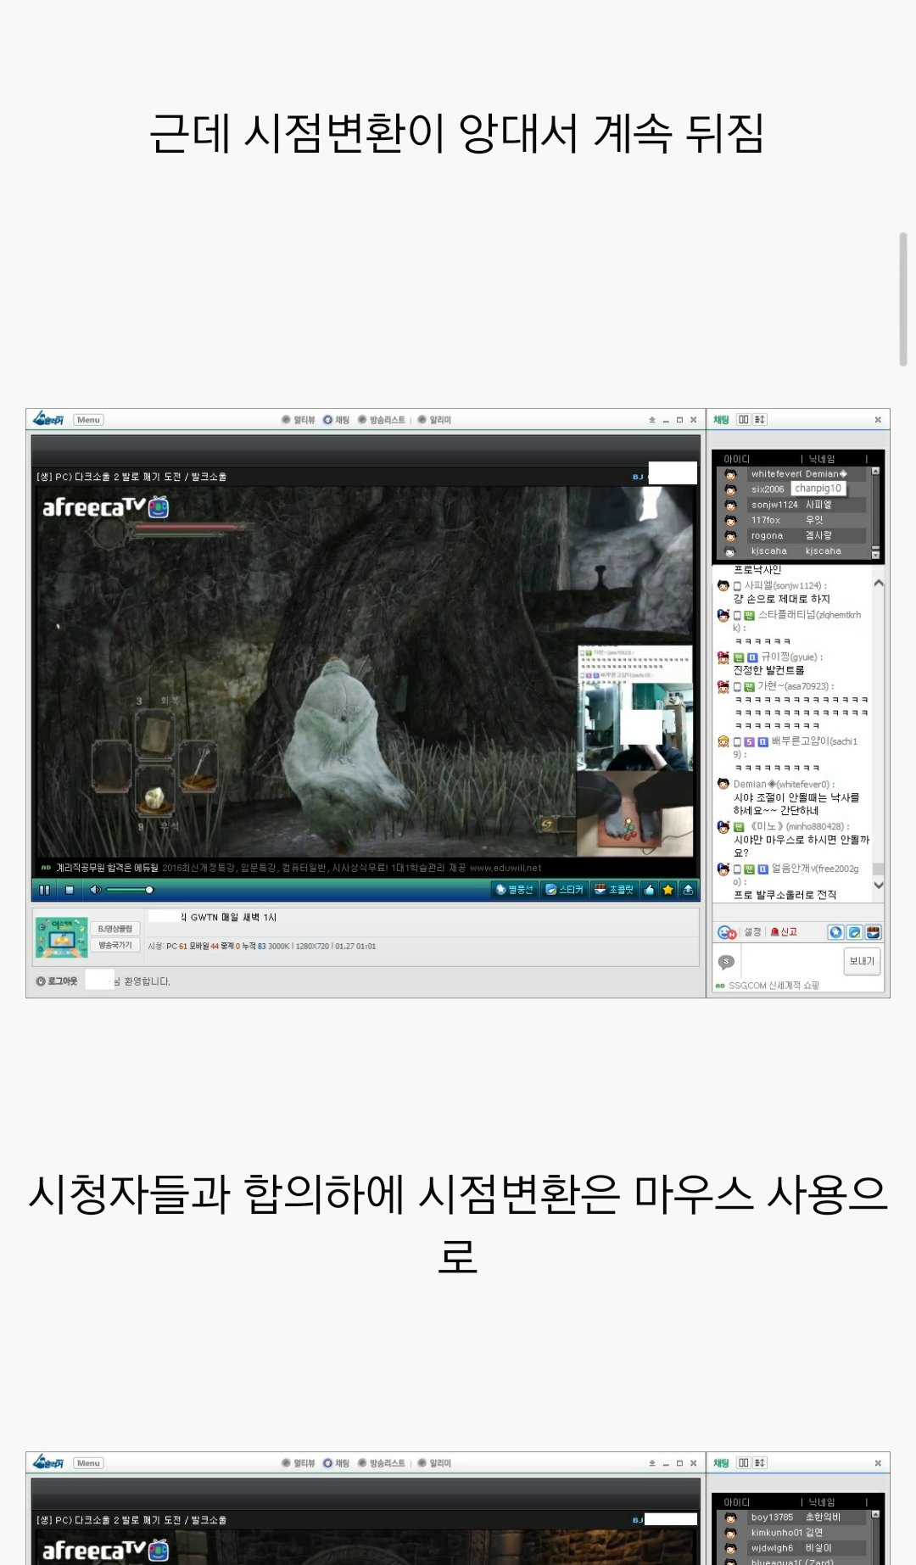Screen dimensions: 916x1565
Task: Select the 방송리스트 radio option
Action: pos(381,420)
